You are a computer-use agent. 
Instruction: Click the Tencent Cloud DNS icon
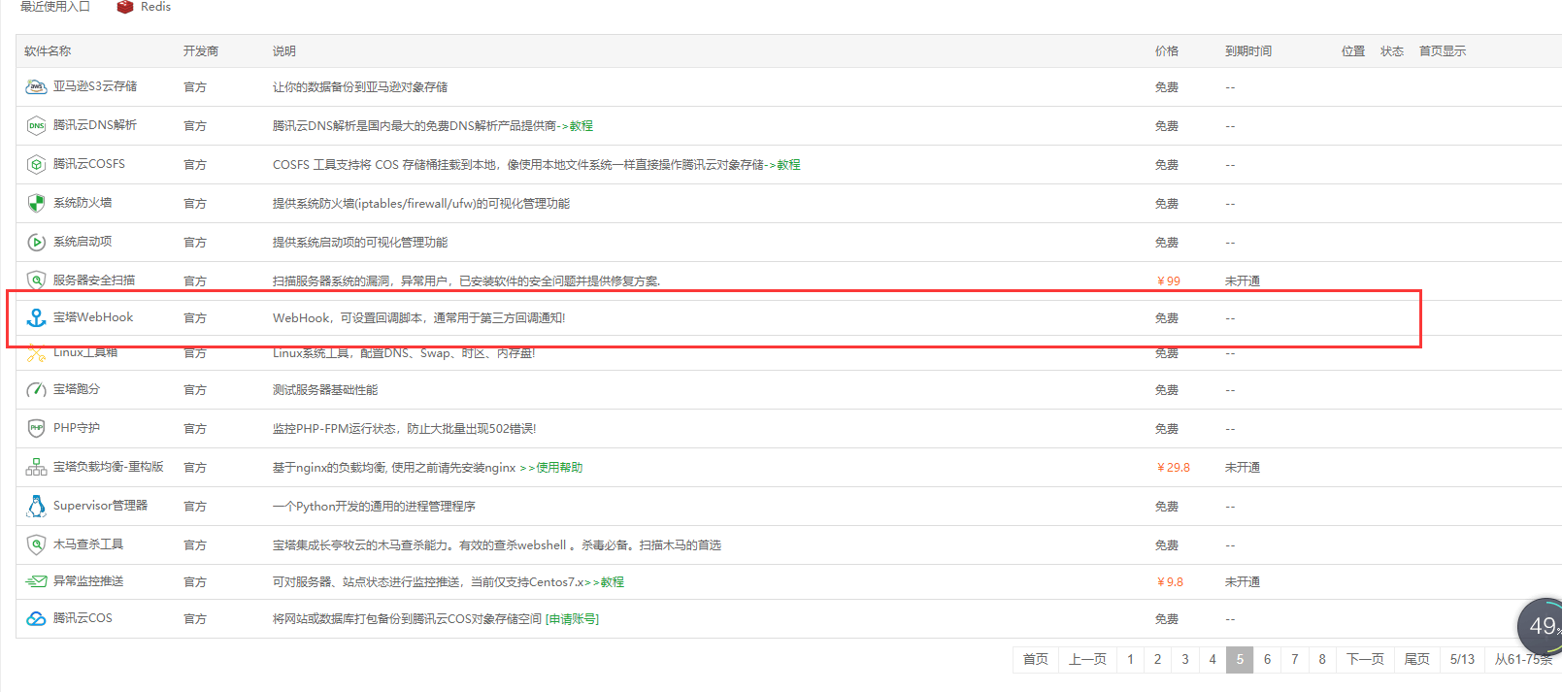36,126
